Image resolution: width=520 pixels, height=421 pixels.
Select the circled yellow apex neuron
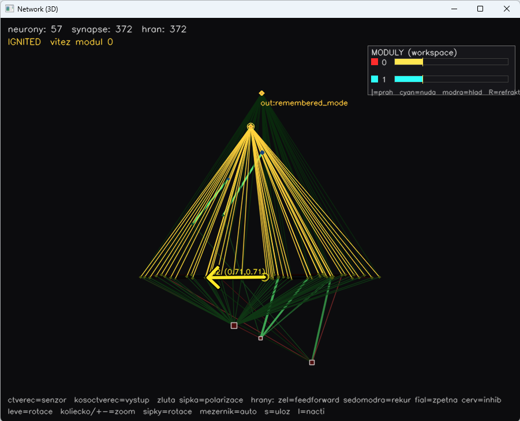(250, 126)
